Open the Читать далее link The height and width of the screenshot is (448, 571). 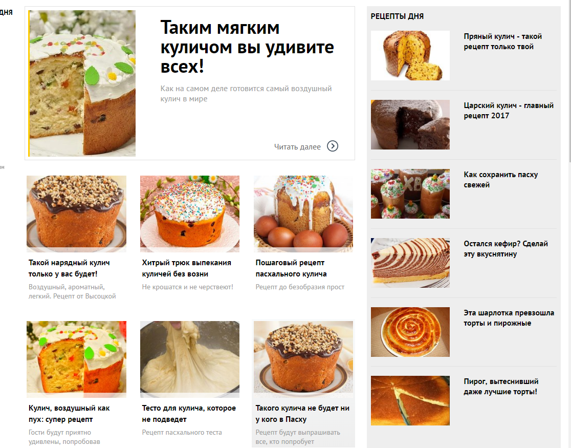297,147
